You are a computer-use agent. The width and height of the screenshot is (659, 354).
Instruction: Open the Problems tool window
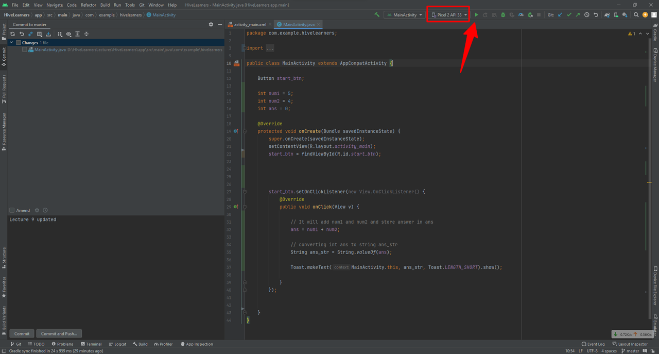[62, 344]
